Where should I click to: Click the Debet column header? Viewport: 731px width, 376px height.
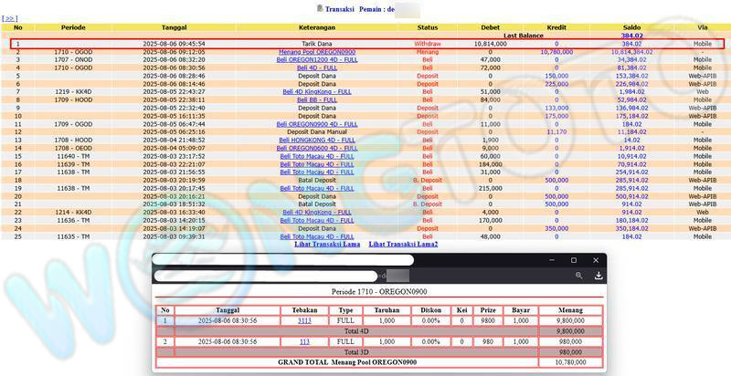click(491, 27)
